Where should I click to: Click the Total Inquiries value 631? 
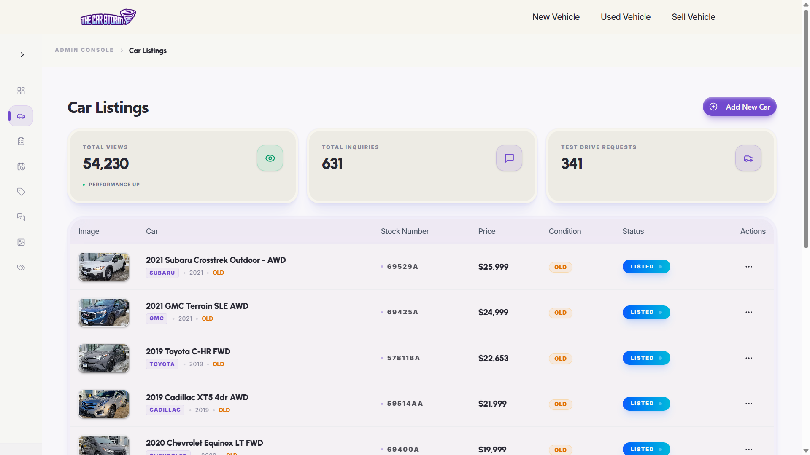click(332, 164)
